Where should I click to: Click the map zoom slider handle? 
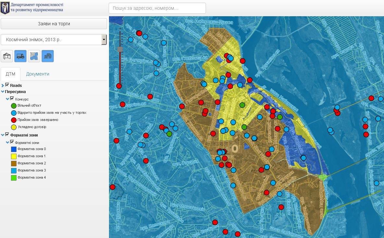tap(120, 49)
